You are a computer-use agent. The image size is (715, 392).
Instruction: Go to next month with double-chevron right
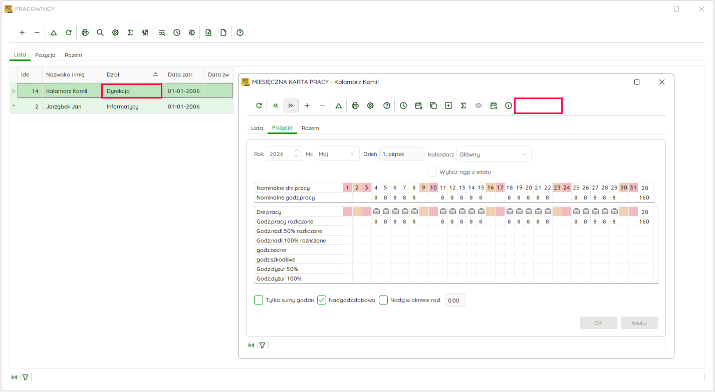click(x=291, y=105)
